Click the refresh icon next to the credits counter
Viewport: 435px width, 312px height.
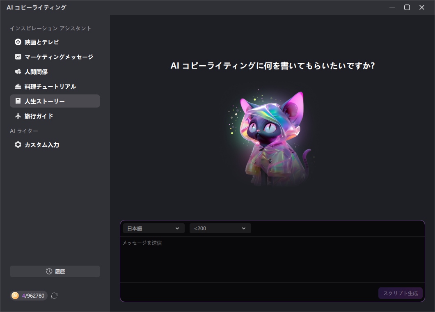coord(54,295)
